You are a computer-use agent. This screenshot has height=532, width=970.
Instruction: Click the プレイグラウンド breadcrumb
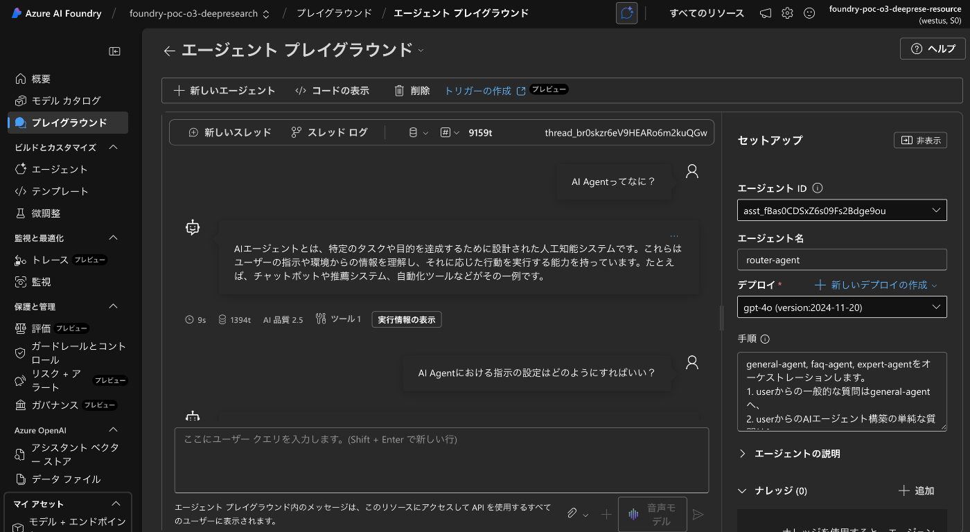334,13
